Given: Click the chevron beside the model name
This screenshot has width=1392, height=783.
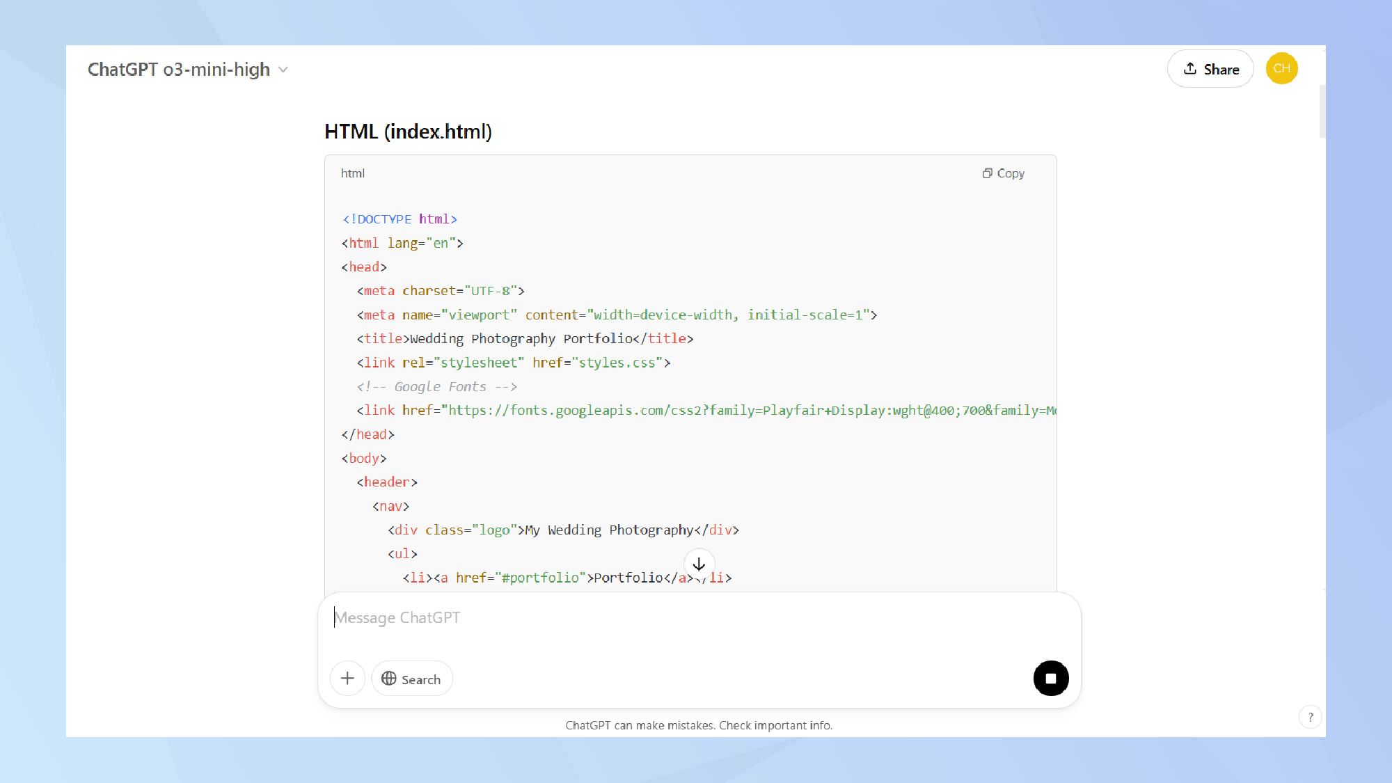Looking at the screenshot, I should pos(283,70).
